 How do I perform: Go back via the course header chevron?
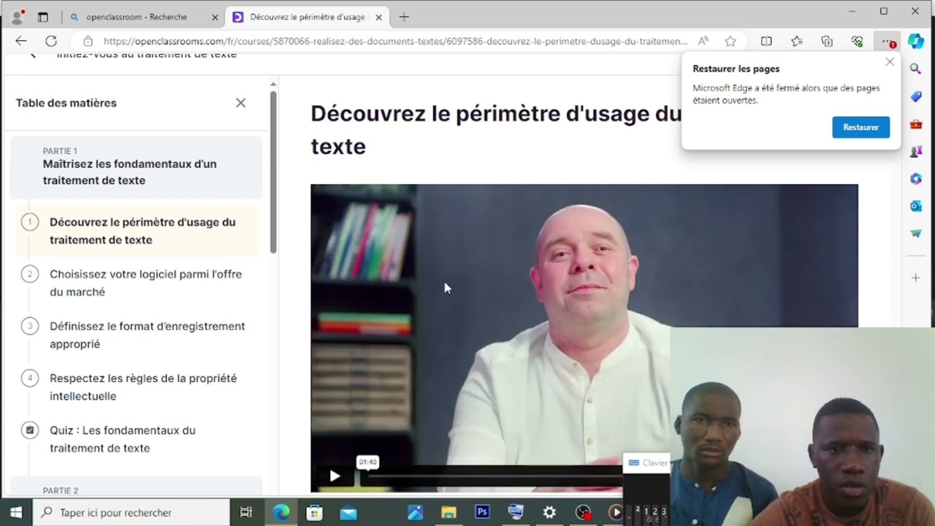coord(33,54)
